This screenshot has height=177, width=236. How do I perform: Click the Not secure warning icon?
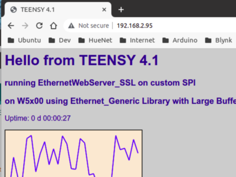(x=71, y=26)
